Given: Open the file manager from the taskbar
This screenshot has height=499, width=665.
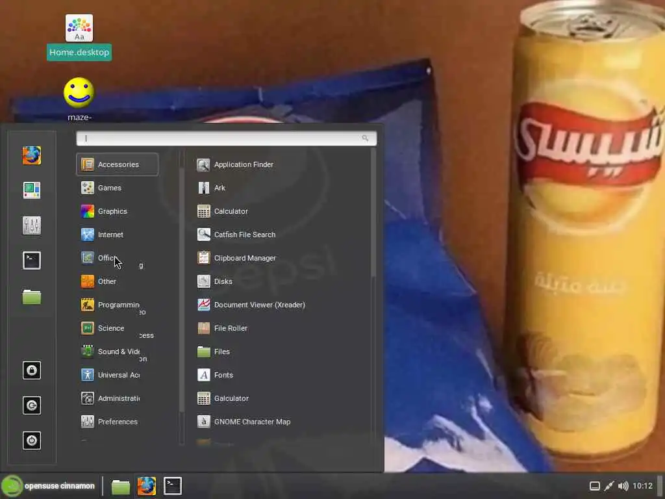Looking at the screenshot, I should pos(120,486).
